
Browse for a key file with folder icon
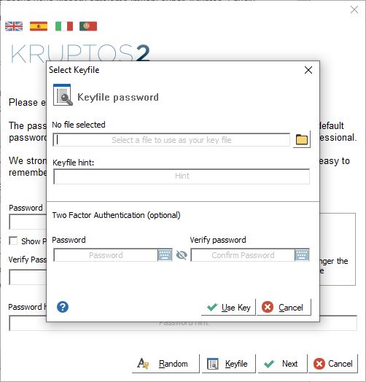click(302, 139)
